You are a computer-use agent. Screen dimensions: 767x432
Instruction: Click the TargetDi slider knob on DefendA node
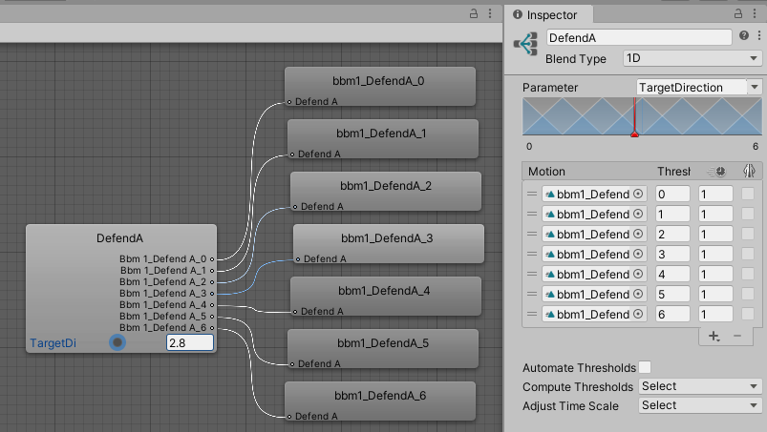[117, 341]
